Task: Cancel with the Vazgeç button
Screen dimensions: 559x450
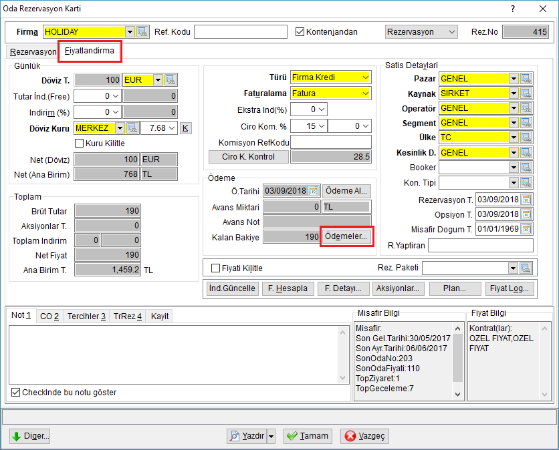Action: 364,436
